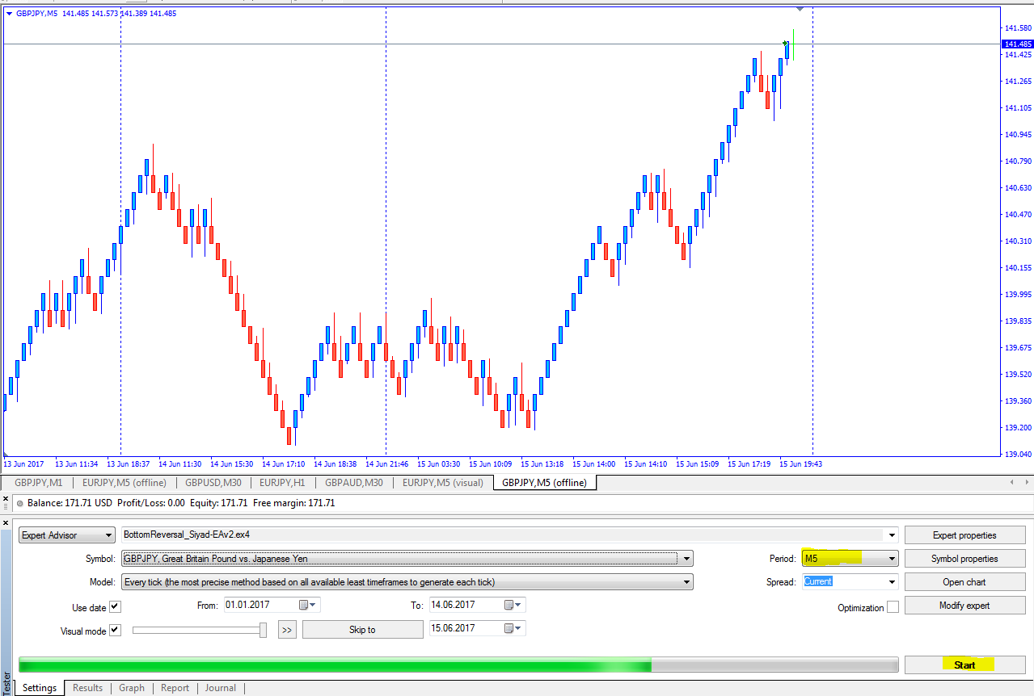Viewport: 1034px width, 696px height.
Task: Click the chart shift triangle marker at chart top
Action: pyautogui.click(x=800, y=9)
